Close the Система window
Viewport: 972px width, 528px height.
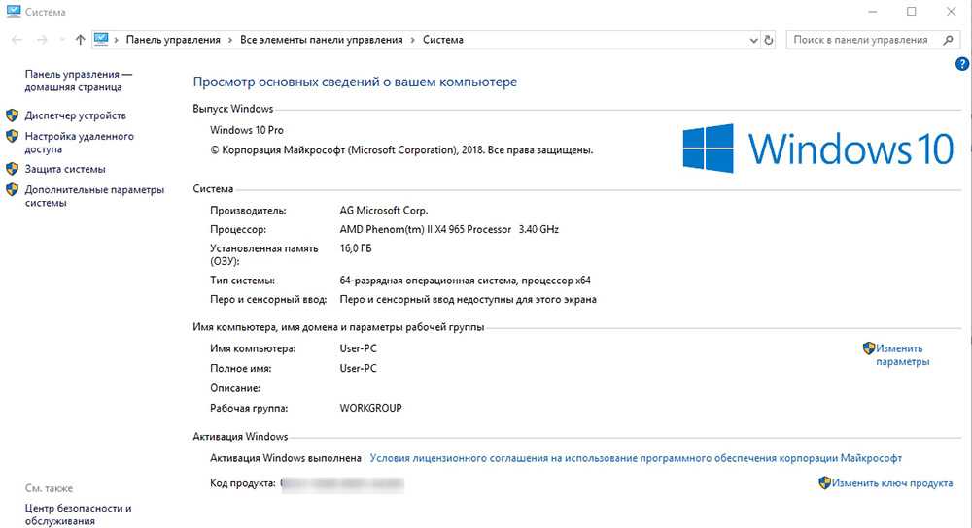pyautogui.click(x=951, y=11)
